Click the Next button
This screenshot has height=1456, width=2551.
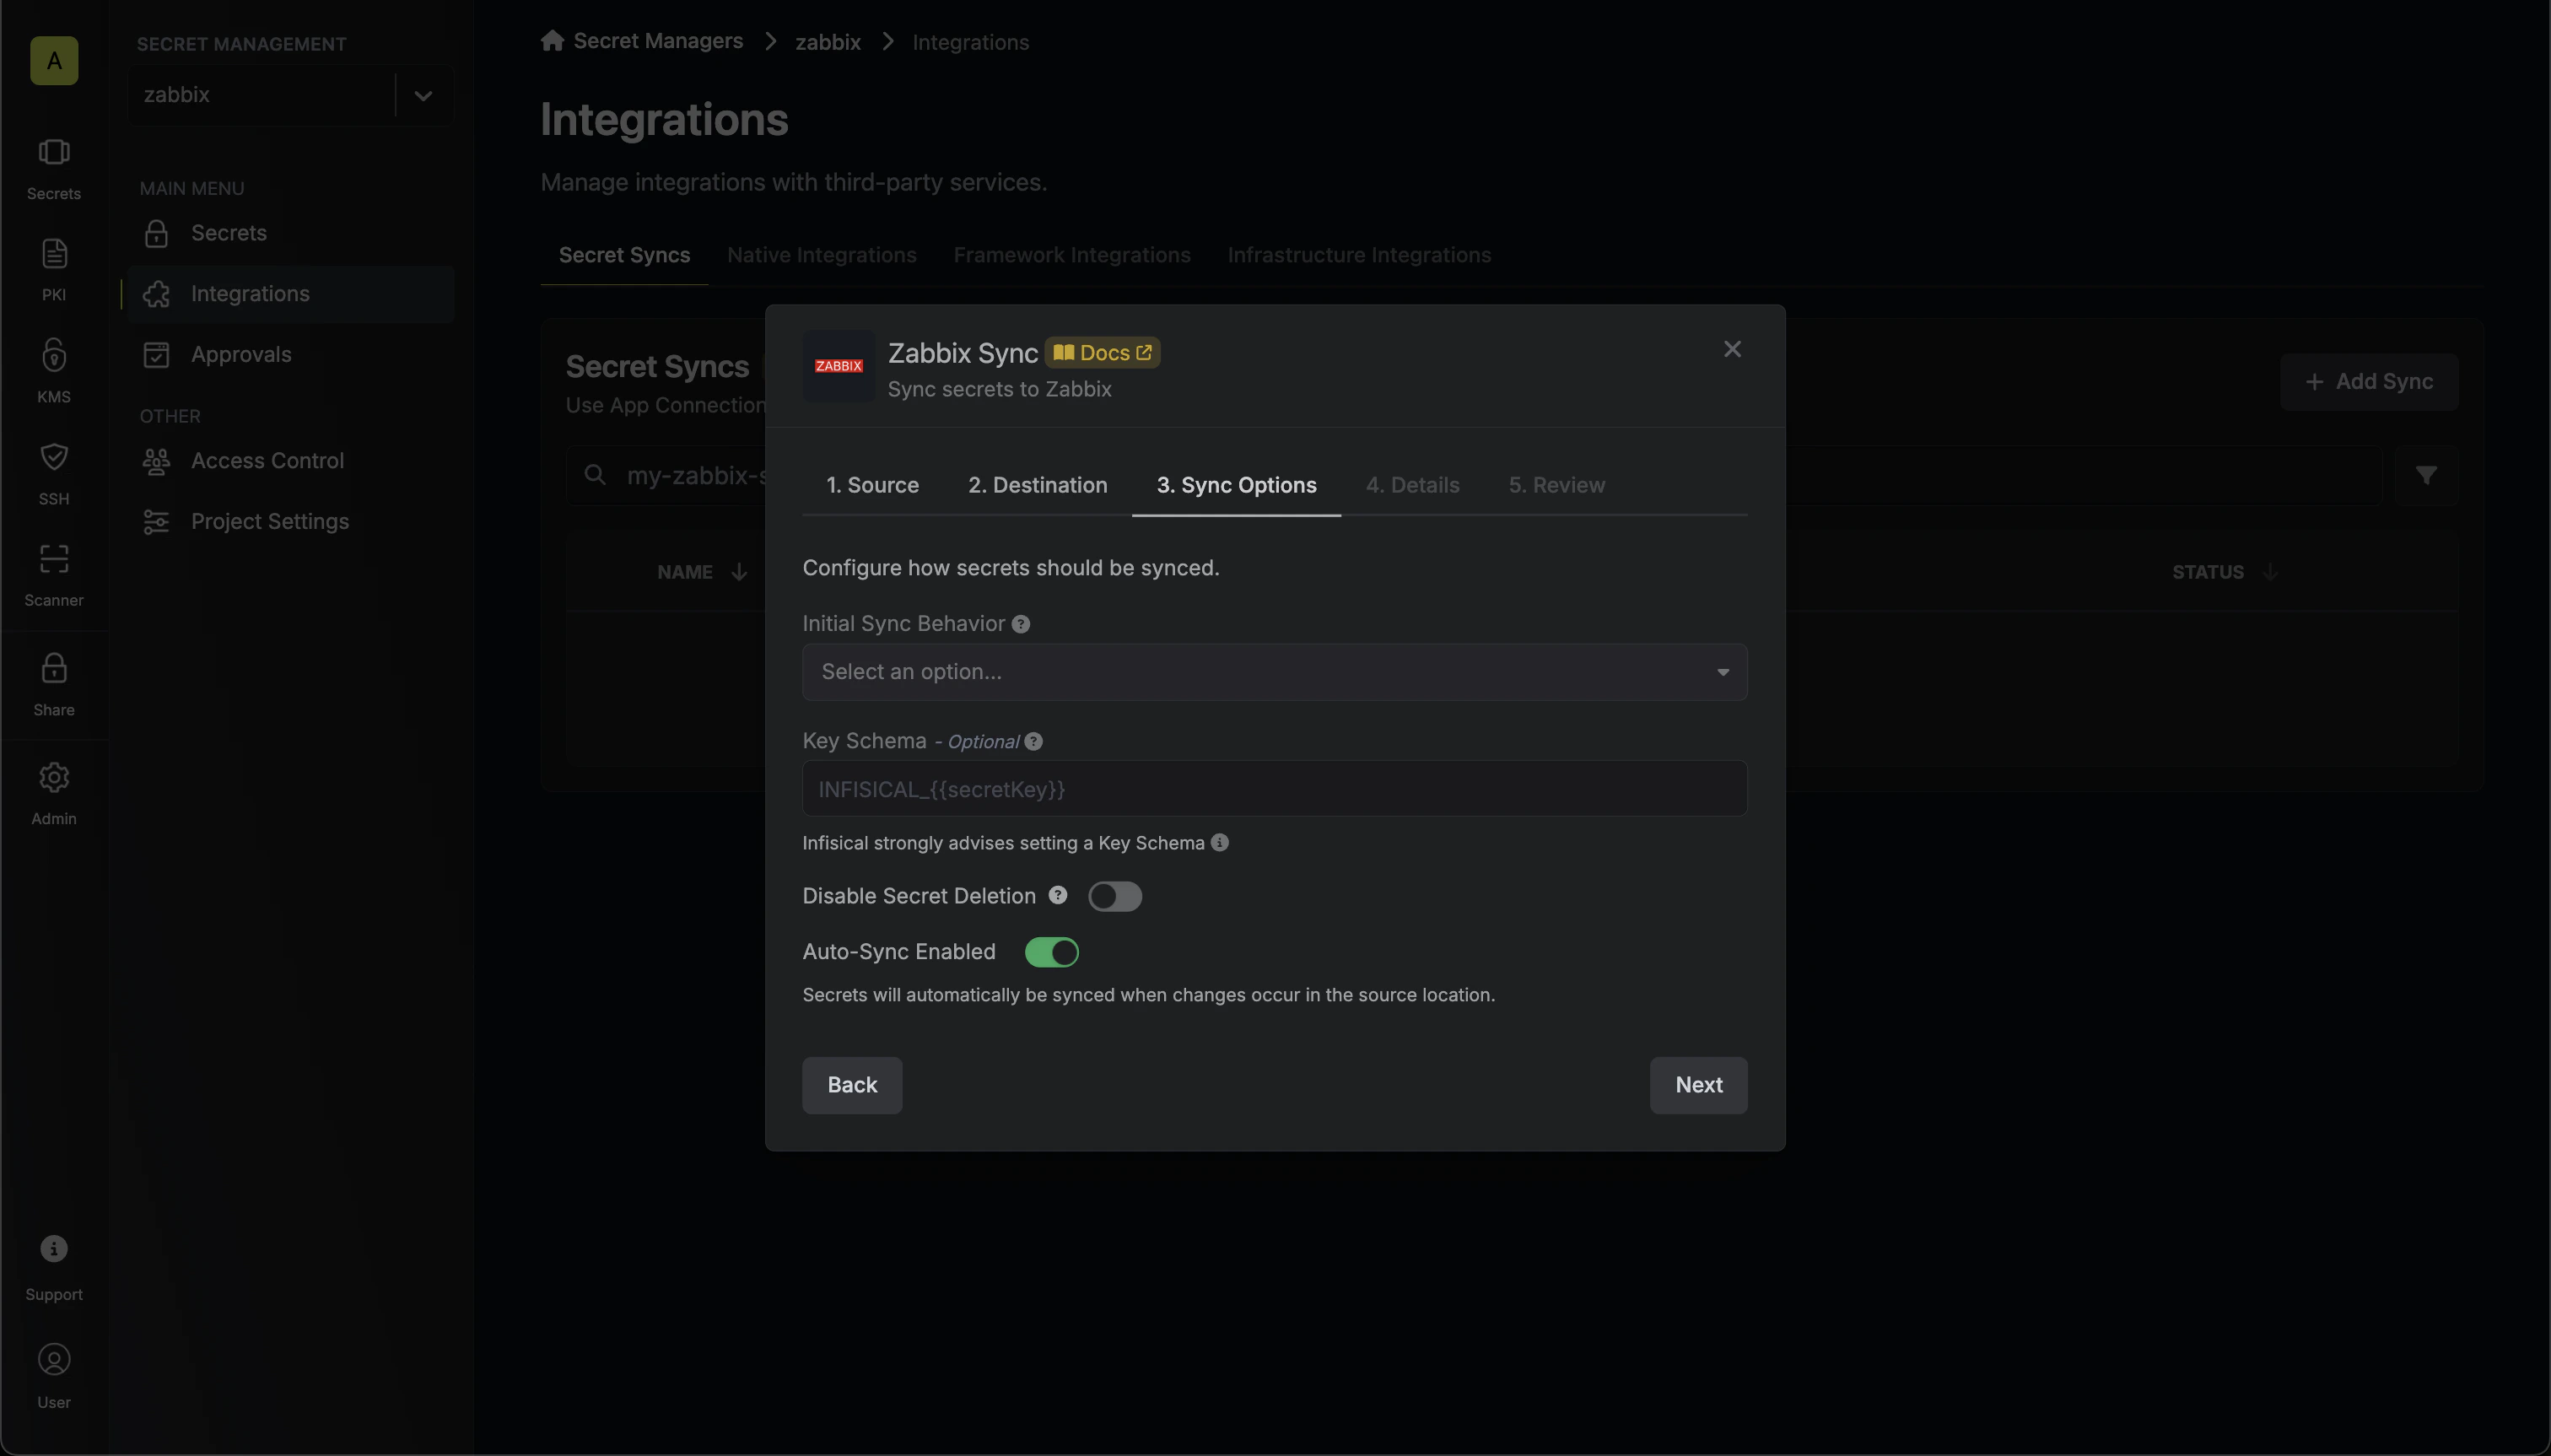pos(1698,1085)
